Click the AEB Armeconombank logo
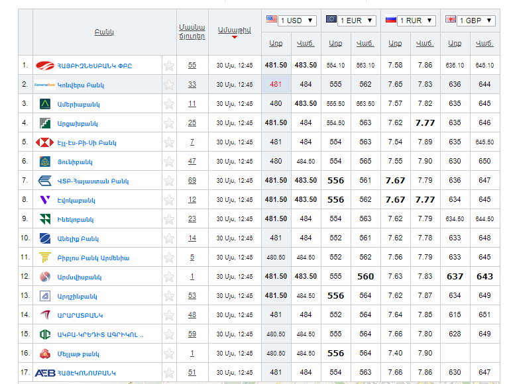 pos(45,373)
